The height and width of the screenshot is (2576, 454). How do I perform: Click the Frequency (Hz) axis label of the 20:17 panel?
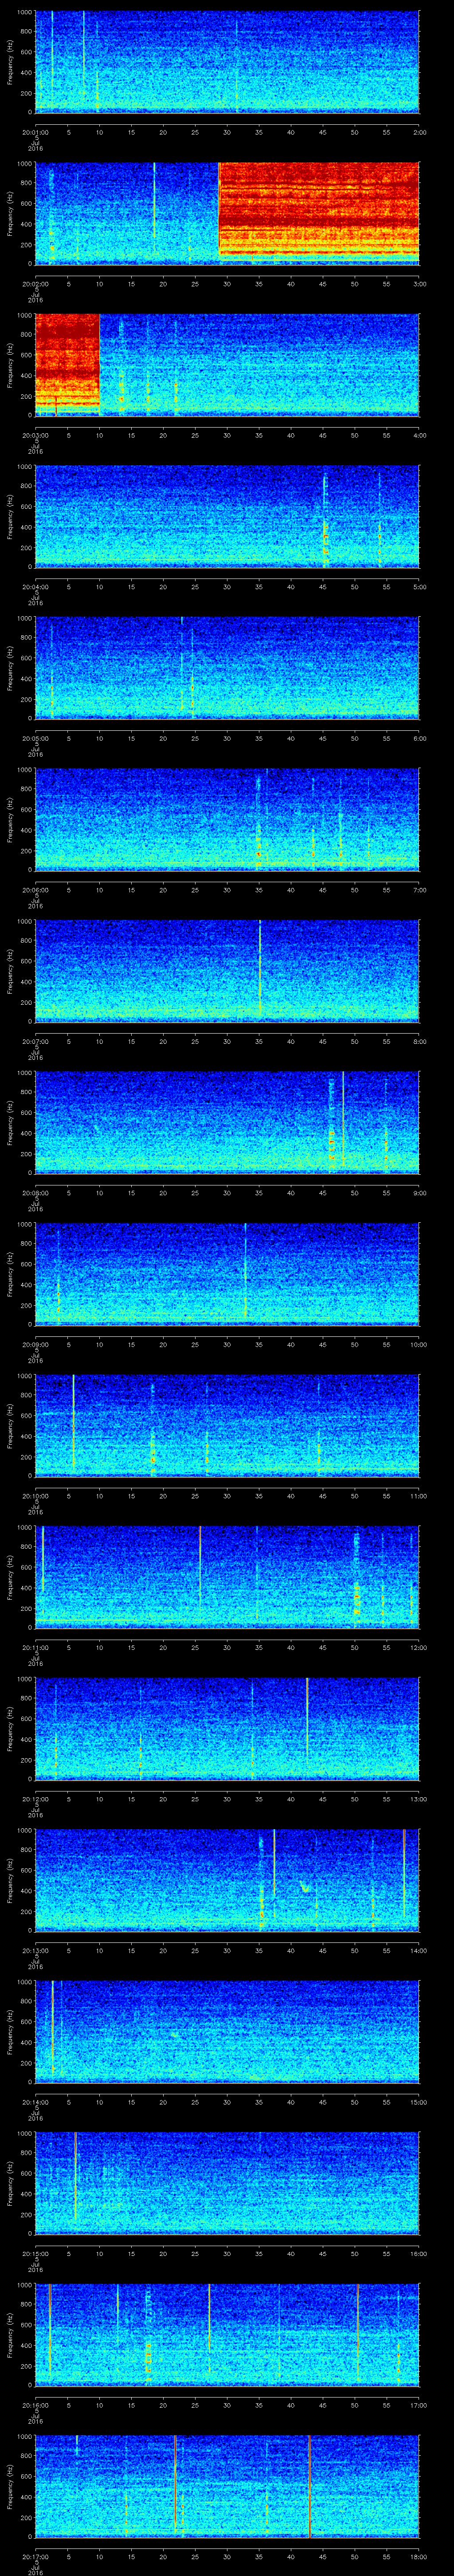(x=10, y=2485)
